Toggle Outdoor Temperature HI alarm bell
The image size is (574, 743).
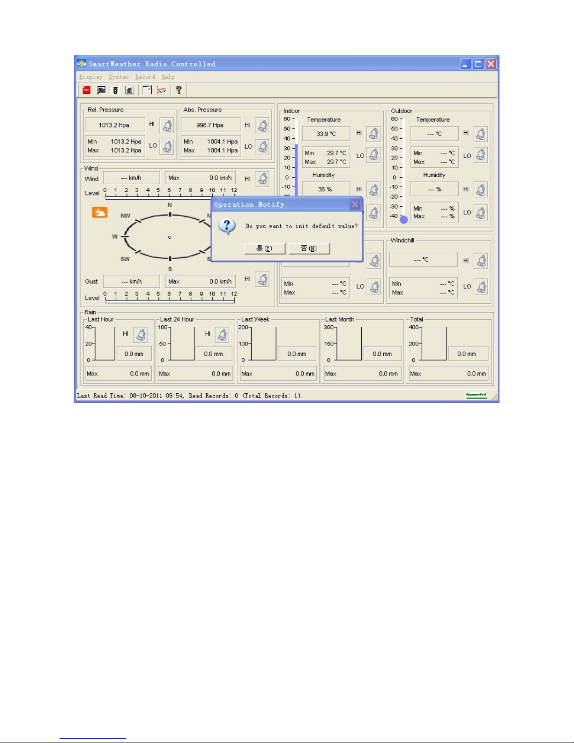[x=481, y=134]
